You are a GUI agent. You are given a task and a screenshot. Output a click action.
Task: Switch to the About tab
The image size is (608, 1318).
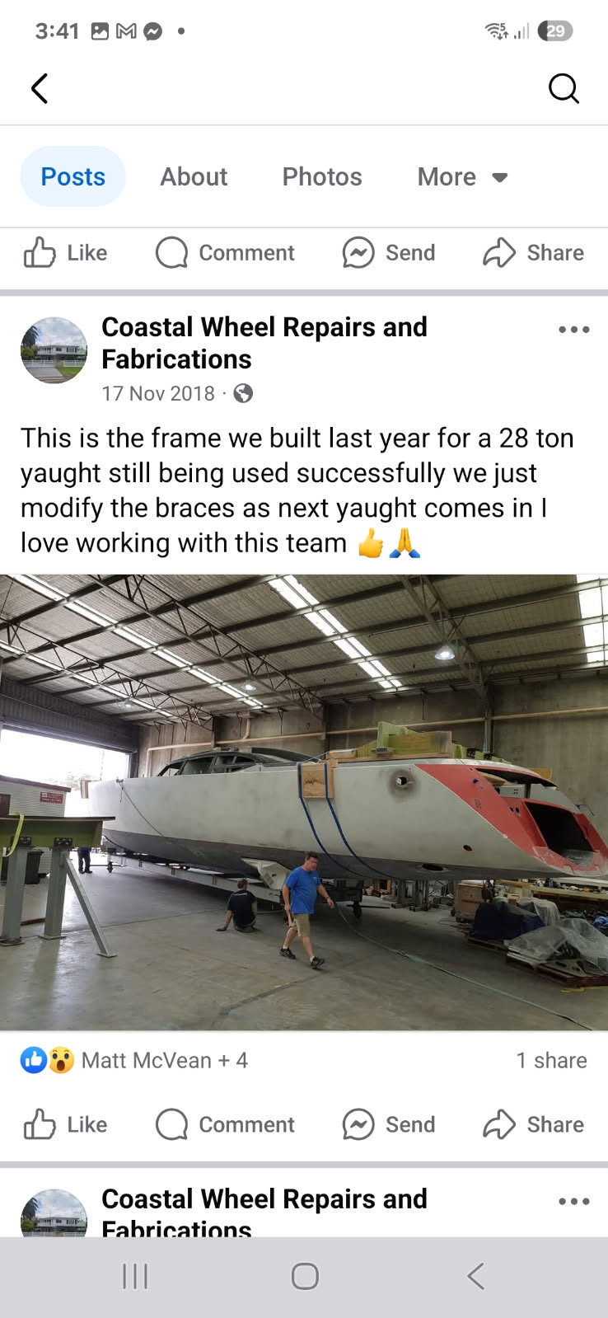point(194,176)
